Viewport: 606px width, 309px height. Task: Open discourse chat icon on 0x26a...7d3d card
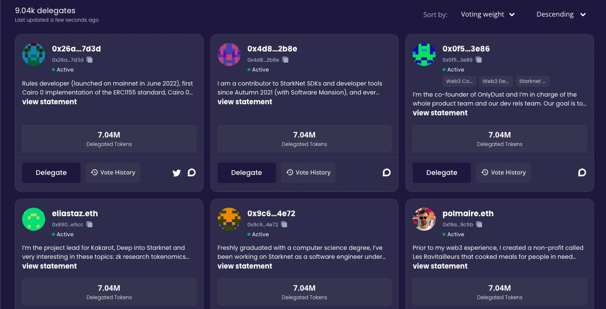tap(192, 172)
